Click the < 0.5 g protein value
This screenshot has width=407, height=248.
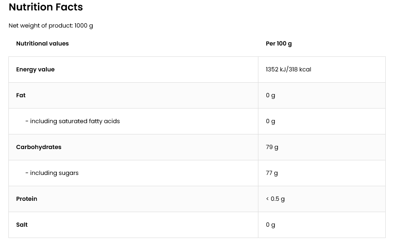pyautogui.click(x=275, y=199)
